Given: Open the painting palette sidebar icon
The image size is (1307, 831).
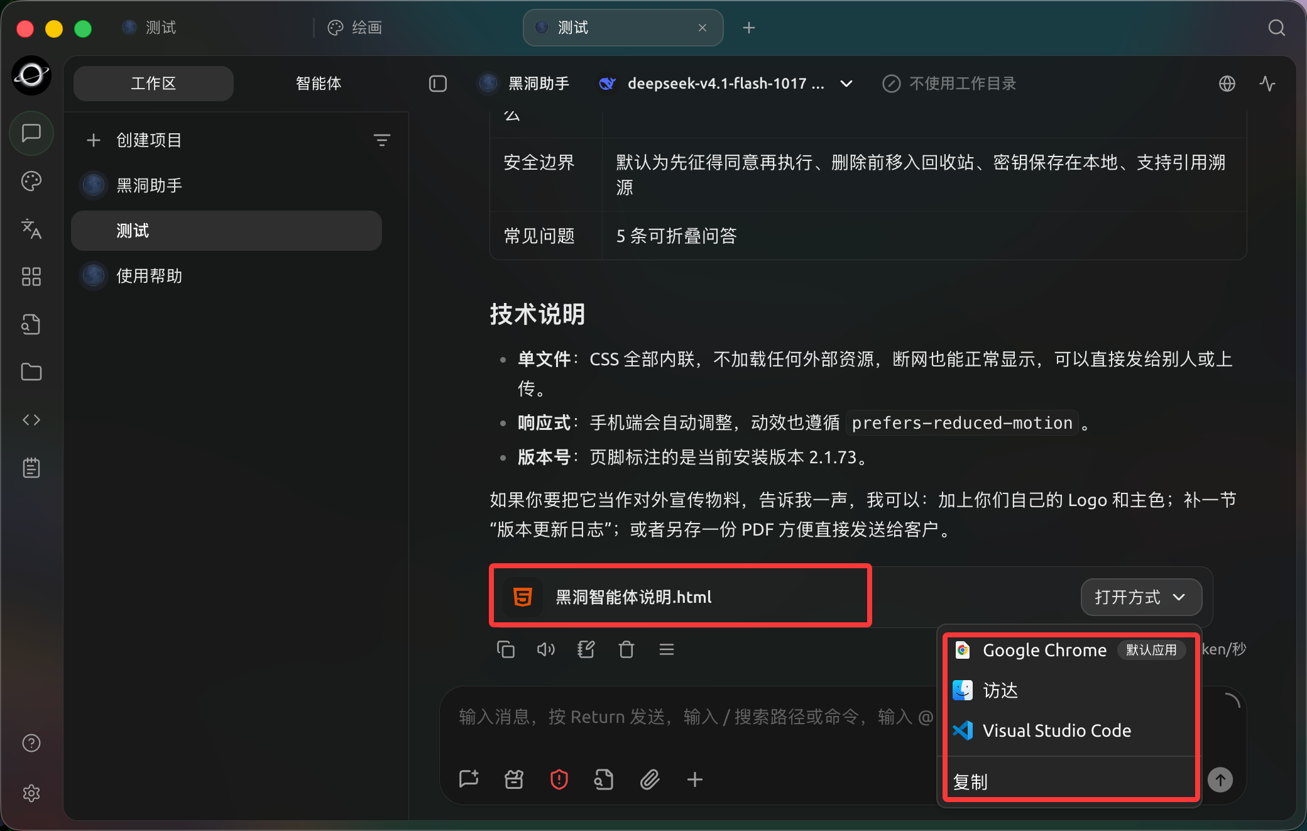Looking at the screenshot, I should point(31,181).
